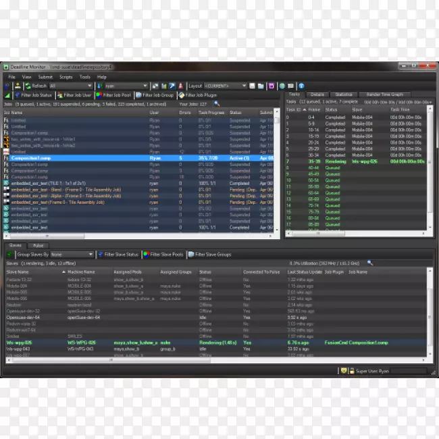Open the Filter Slave Pools filter

click(163, 255)
